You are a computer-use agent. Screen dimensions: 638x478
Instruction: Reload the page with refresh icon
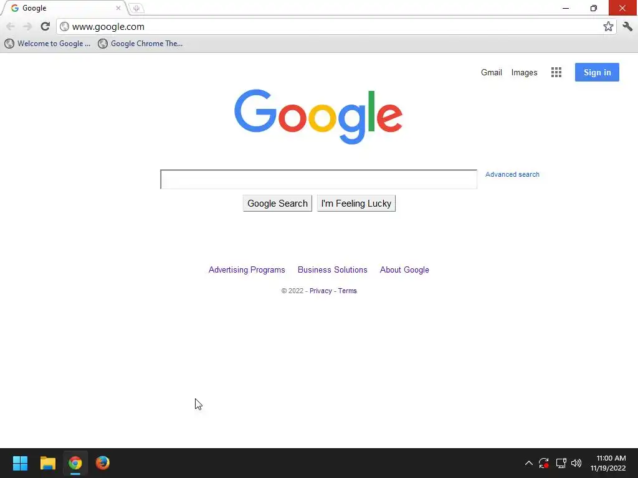click(45, 26)
